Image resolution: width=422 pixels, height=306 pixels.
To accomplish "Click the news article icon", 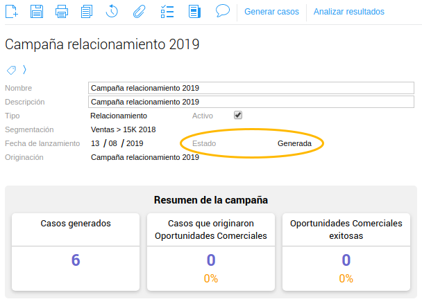I will click(195, 11).
